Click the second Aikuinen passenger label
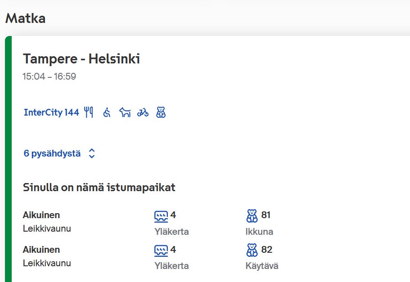 coord(41,250)
